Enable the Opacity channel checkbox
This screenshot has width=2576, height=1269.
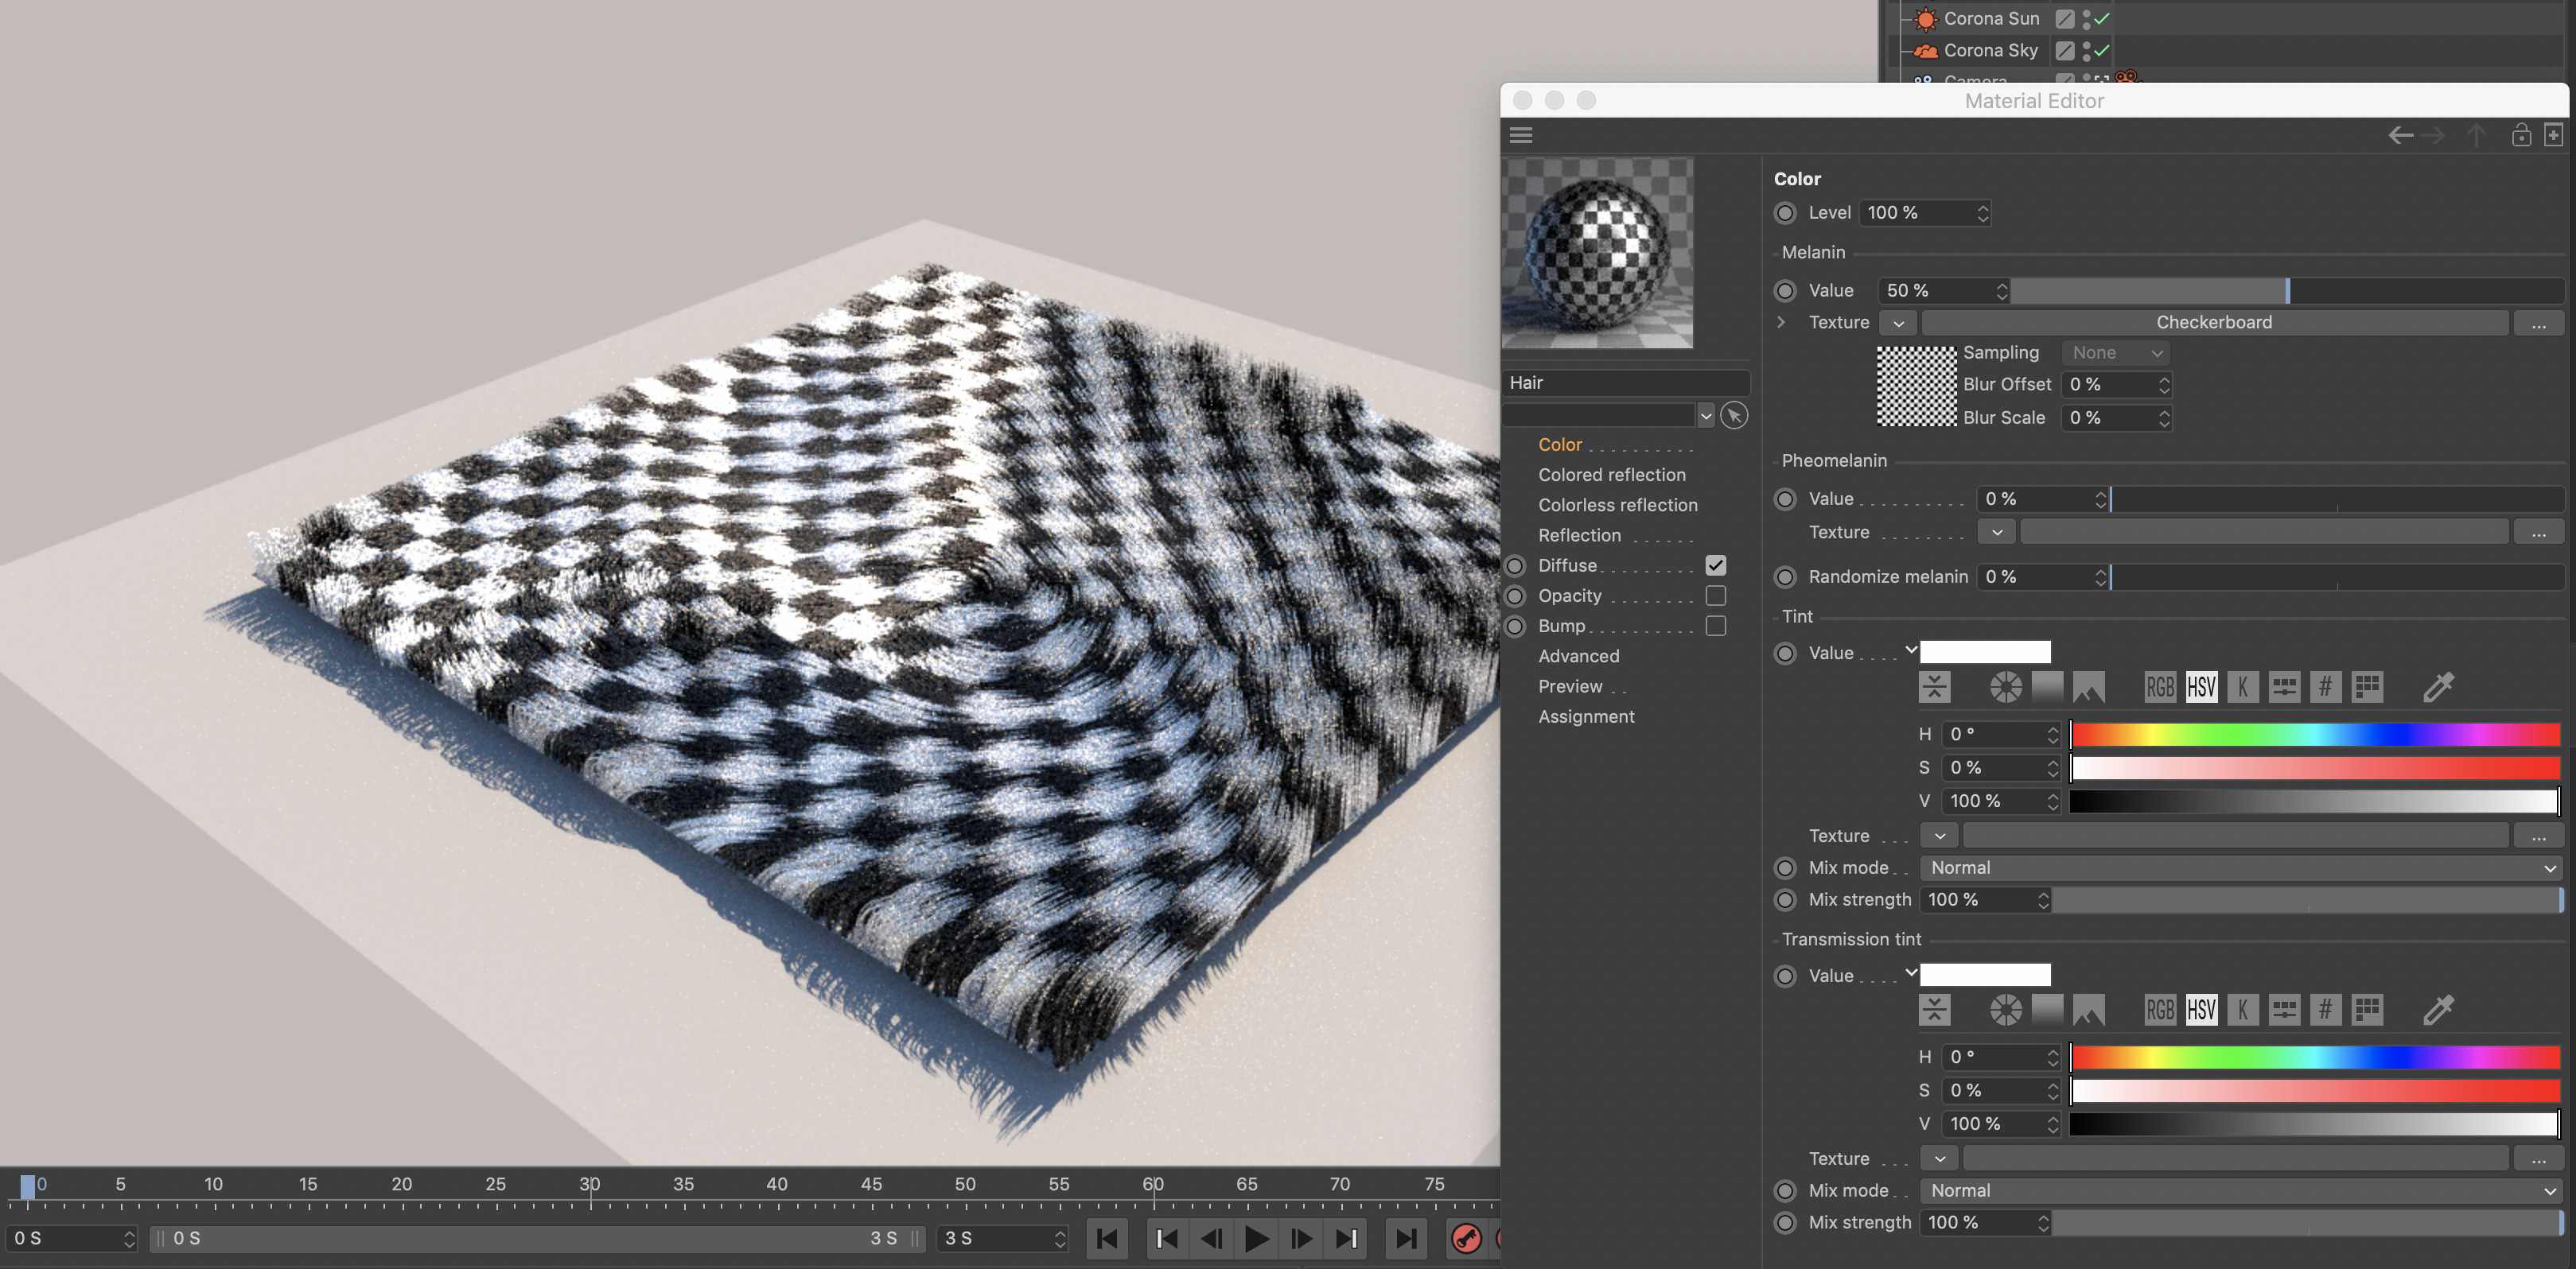pos(1715,596)
